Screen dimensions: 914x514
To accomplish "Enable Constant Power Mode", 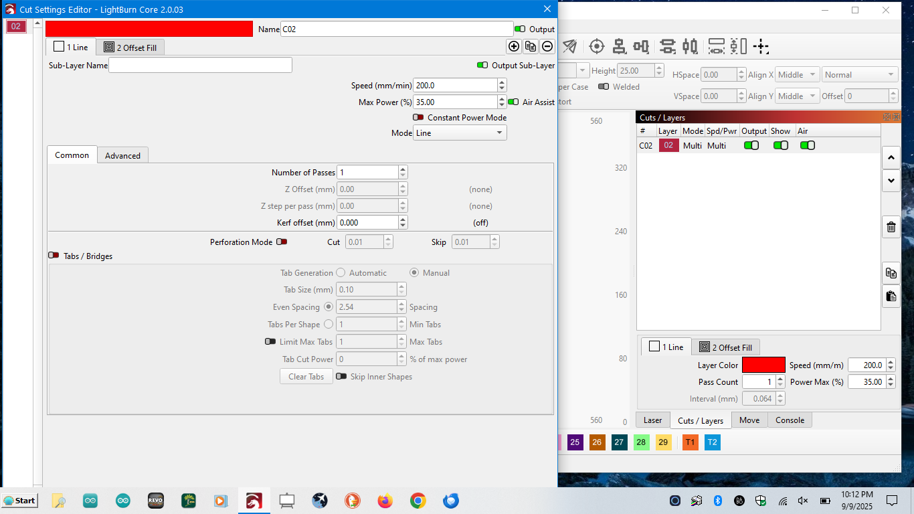I will 418,117.
